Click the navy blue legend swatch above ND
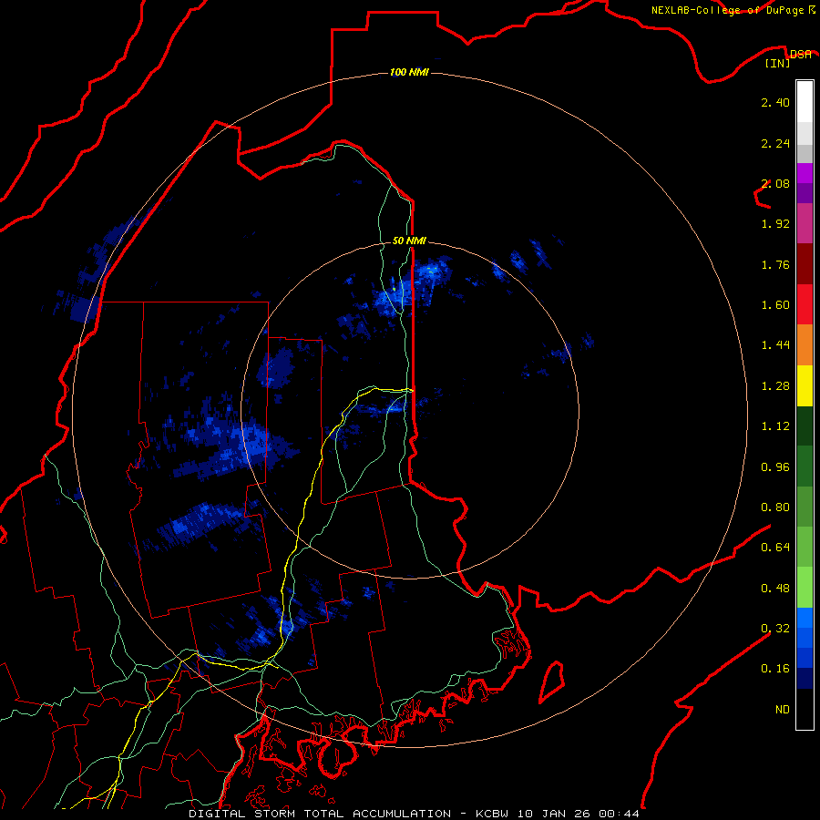This screenshot has height=820, width=820. 805,679
